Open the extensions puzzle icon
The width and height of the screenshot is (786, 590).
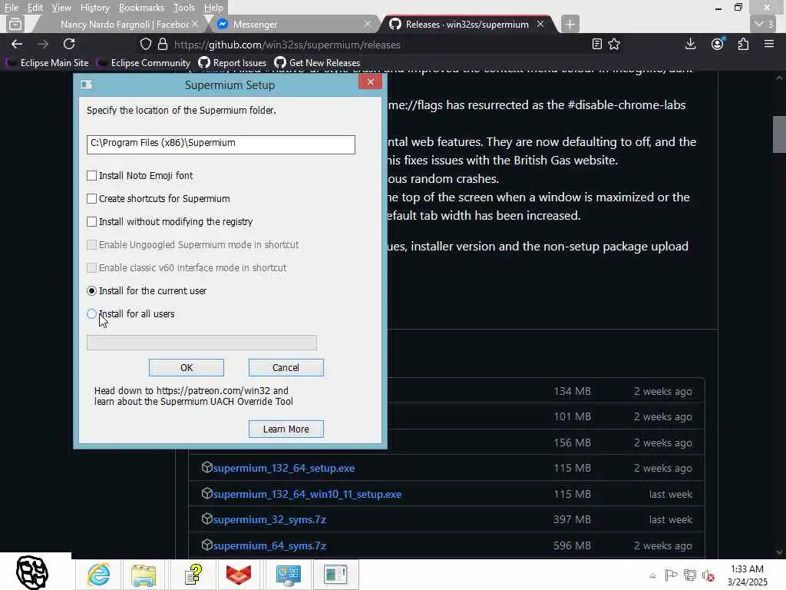(x=743, y=44)
